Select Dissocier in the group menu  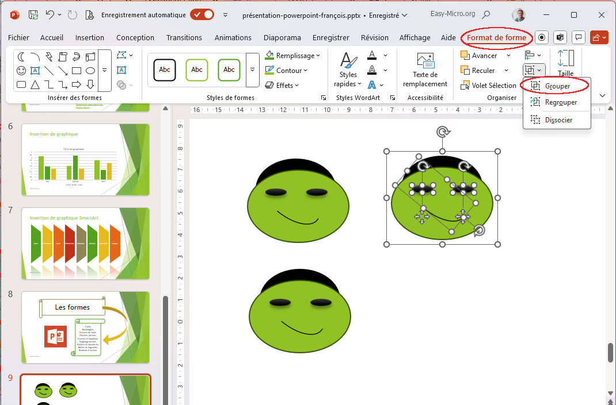click(558, 120)
